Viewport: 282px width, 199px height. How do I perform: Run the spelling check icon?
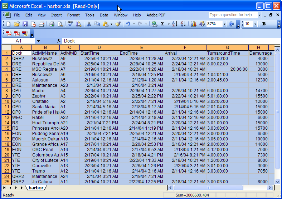click(70, 24)
